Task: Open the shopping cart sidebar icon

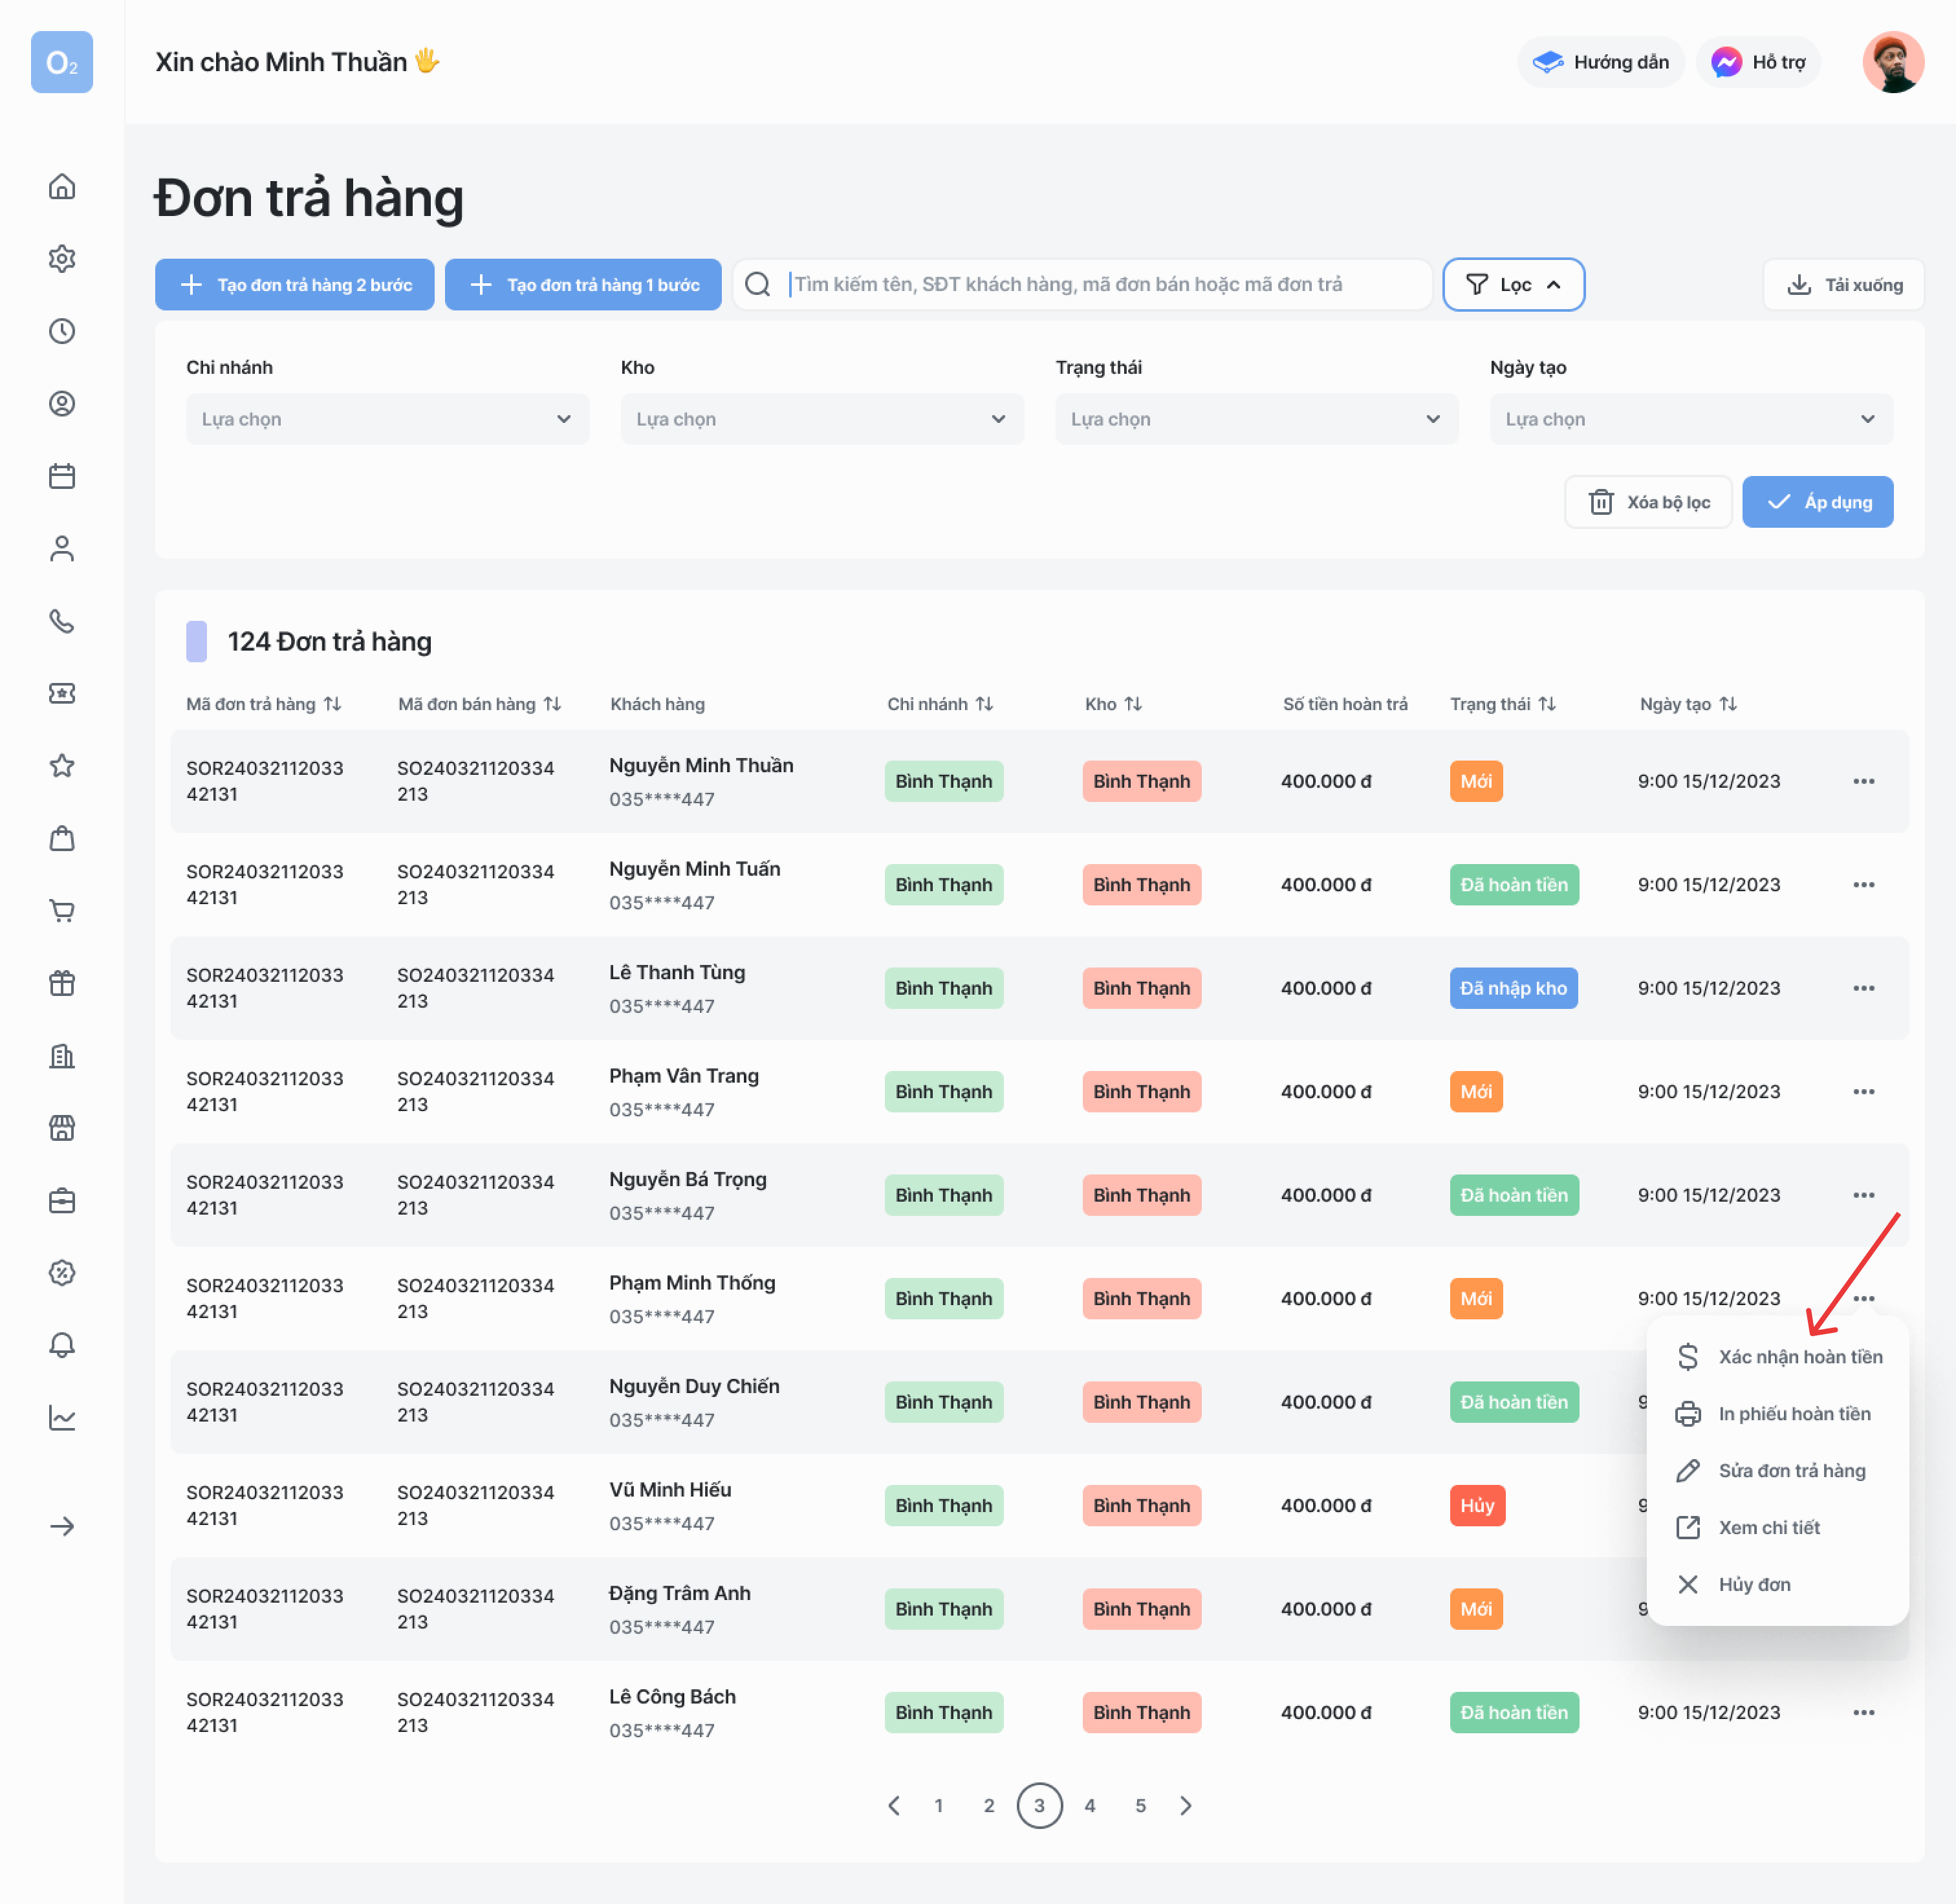Action: (x=62, y=910)
